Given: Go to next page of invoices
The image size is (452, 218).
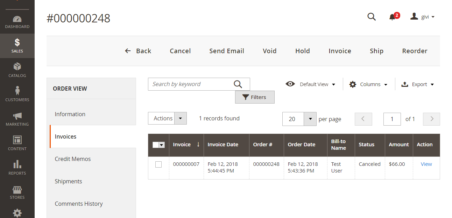Looking at the screenshot, I should tap(431, 119).
